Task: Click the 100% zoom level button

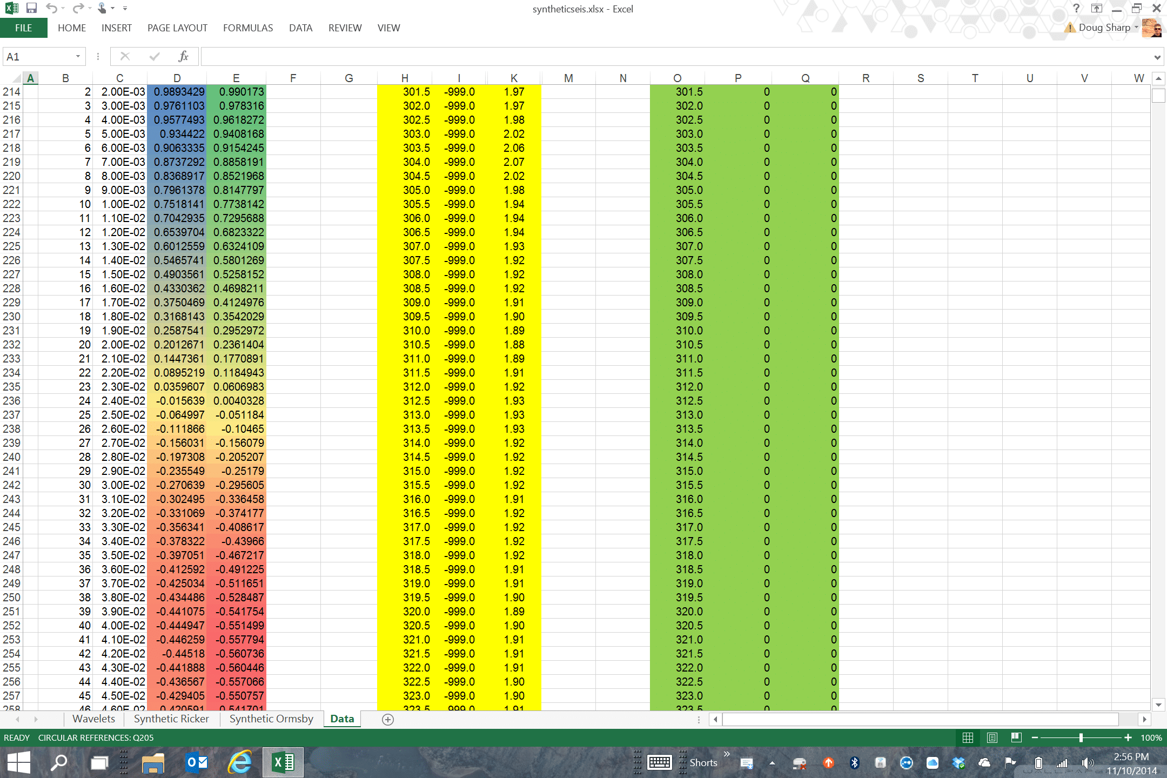Action: pyautogui.click(x=1151, y=737)
